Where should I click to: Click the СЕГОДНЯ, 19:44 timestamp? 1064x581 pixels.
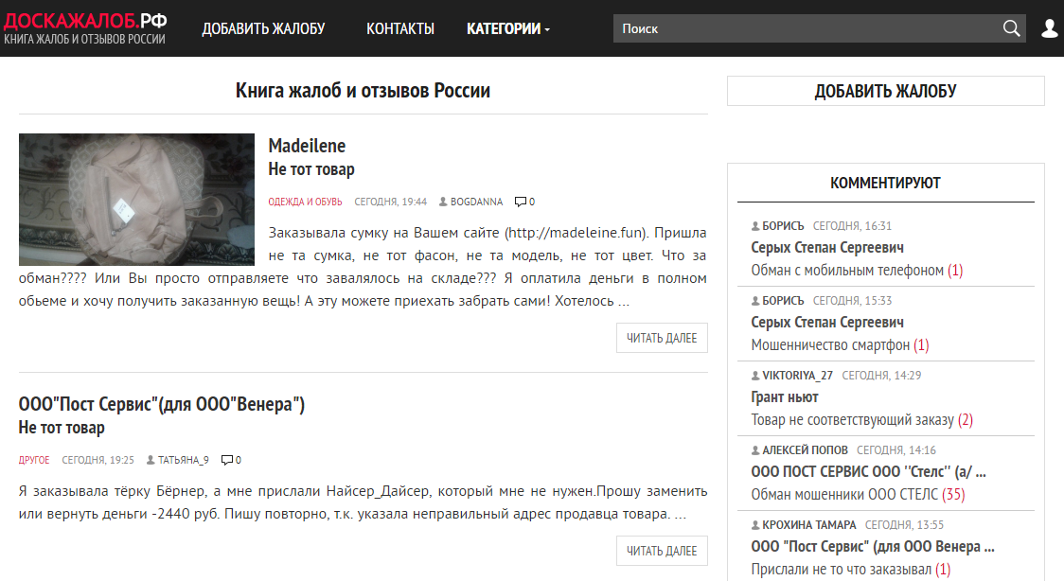coord(390,202)
